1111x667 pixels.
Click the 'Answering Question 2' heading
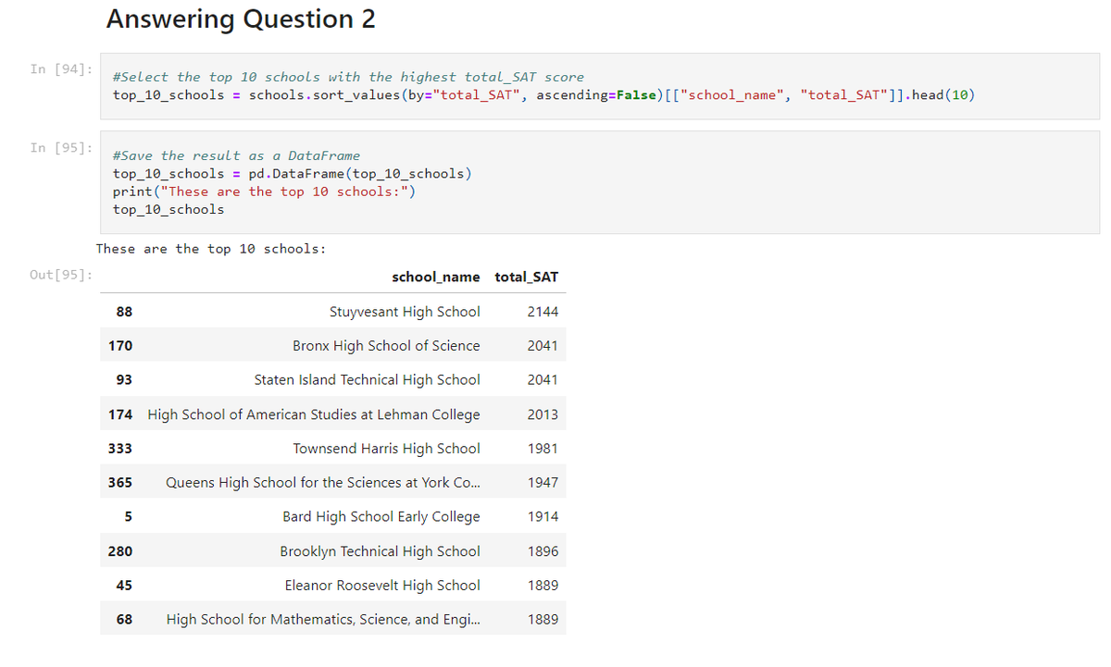241,19
